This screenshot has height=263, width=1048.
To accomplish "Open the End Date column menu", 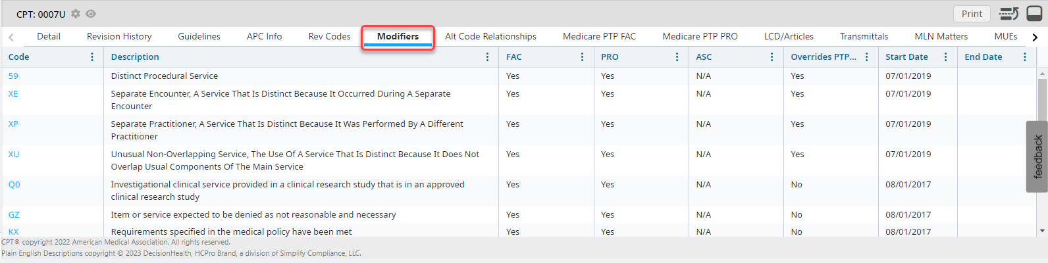I will pyautogui.click(x=1024, y=57).
